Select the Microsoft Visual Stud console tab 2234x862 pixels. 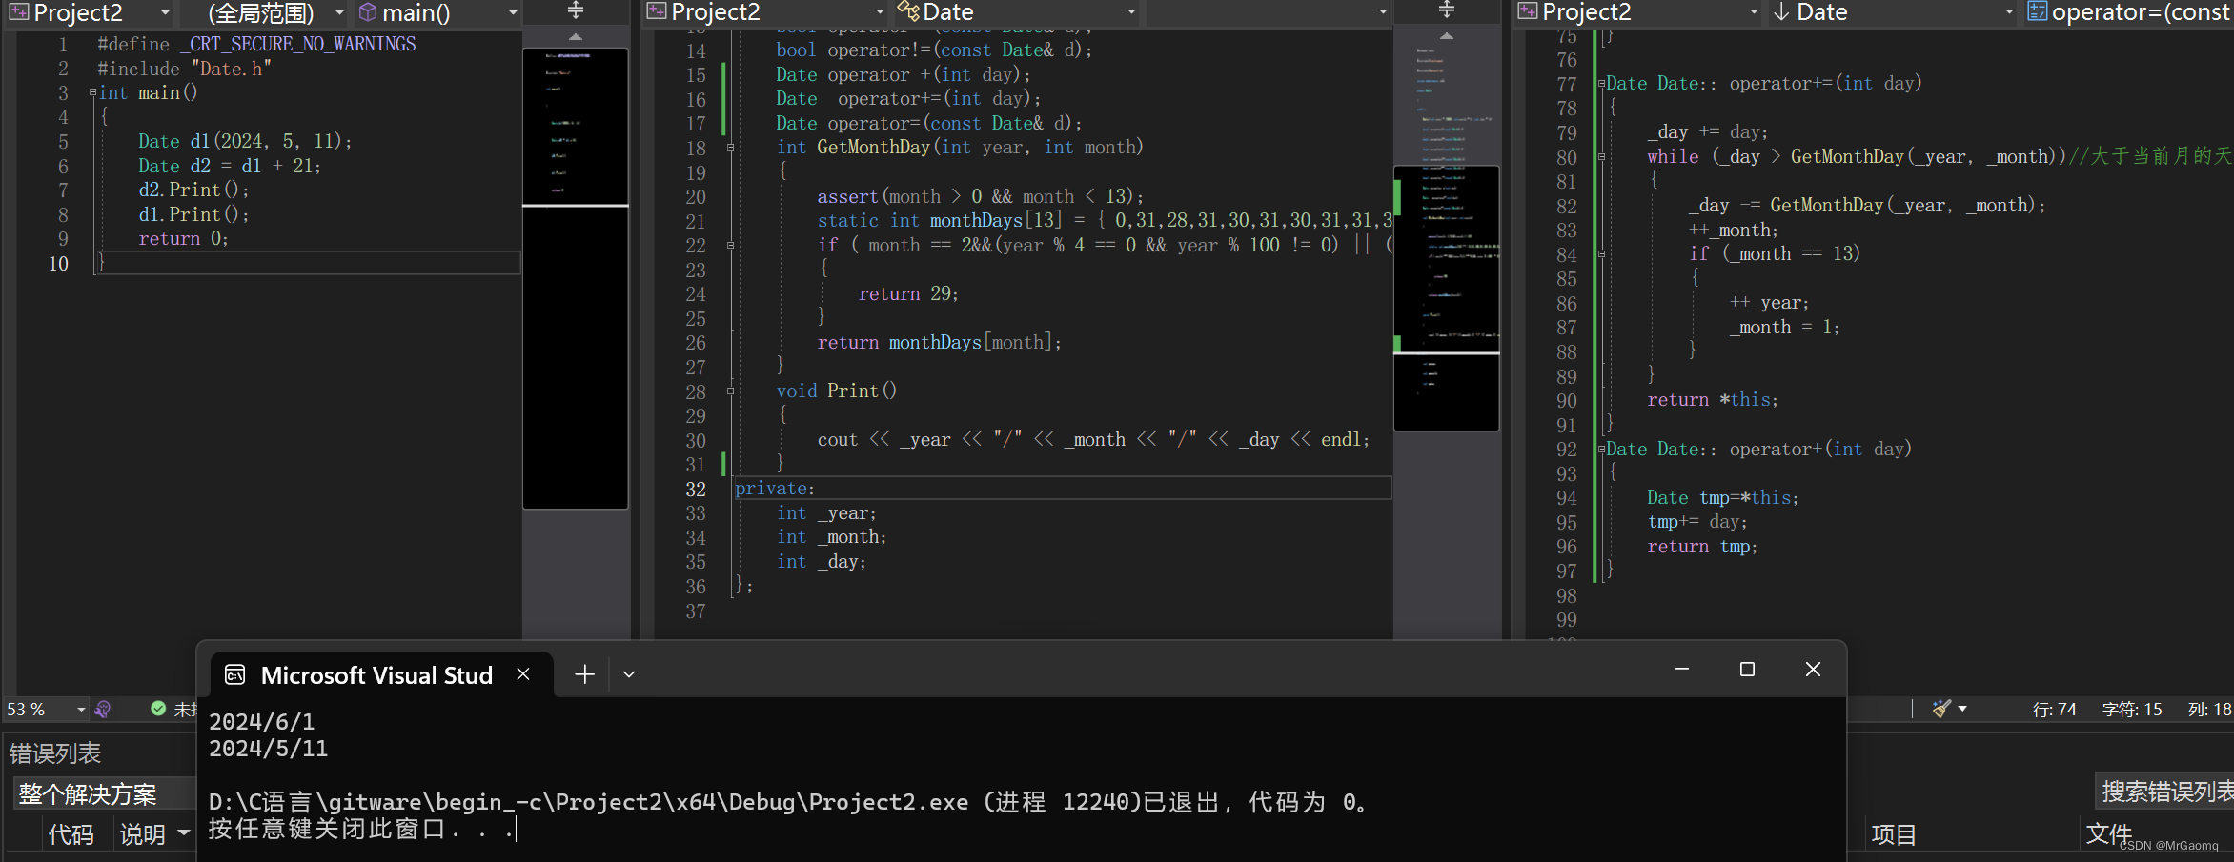(x=381, y=675)
